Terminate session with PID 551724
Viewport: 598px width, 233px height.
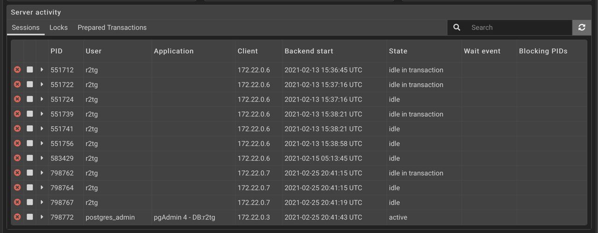pos(17,99)
